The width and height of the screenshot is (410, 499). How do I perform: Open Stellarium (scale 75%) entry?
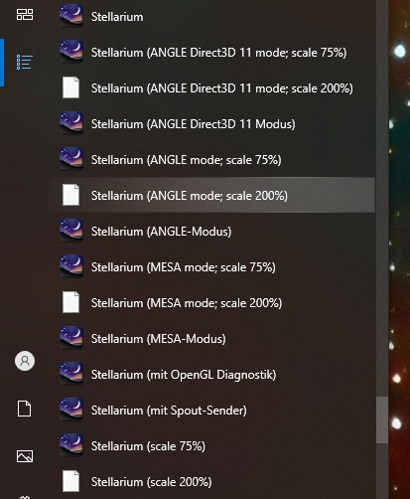tap(211, 446)
